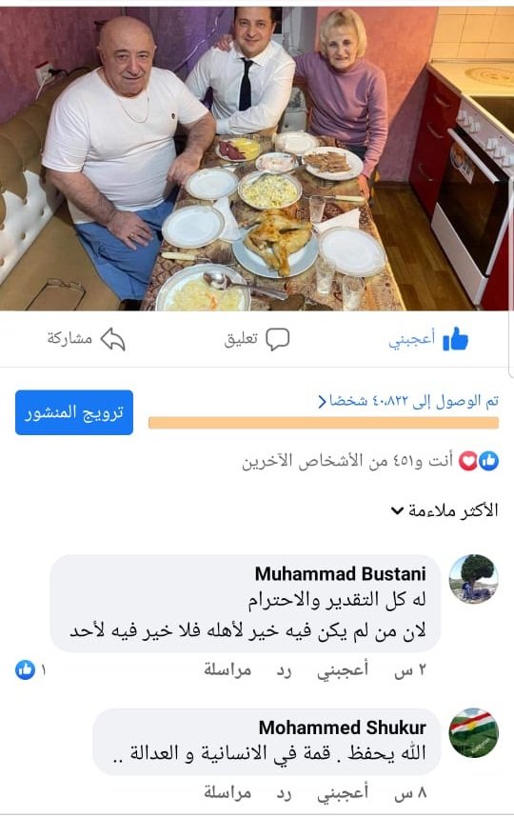Message Mohammed Shukur via مراسلة
Image resolution: width=514 pixels, height=817 pixels.
click(x=227, y=792)
